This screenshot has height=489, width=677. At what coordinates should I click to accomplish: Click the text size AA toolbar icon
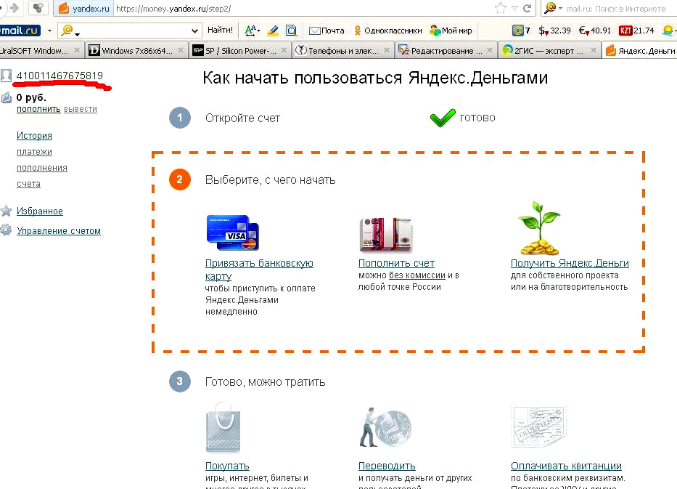252,31
